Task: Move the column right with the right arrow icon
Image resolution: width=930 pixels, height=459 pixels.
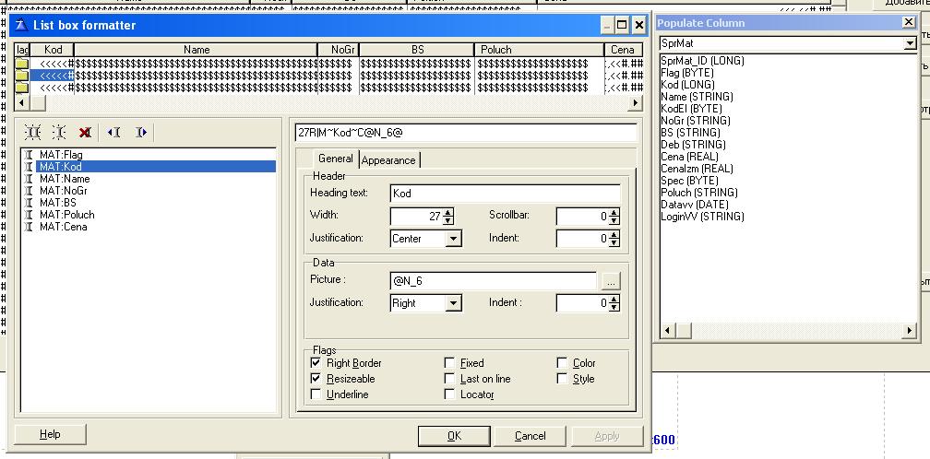Action: click(x=140, y=133)
